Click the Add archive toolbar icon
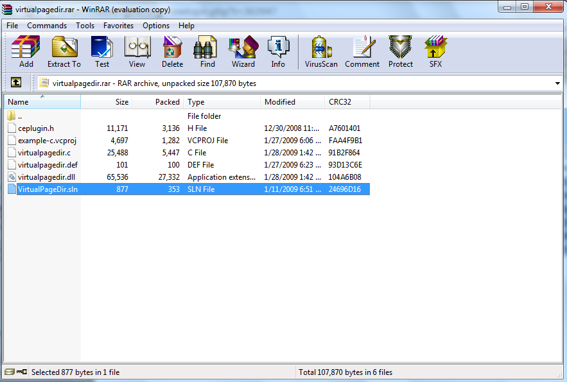Image resolution: width=567 pixels, height=382 pixels. [x=26, y=51]
